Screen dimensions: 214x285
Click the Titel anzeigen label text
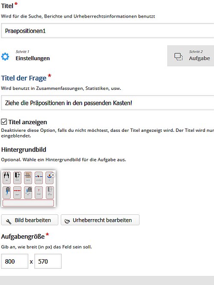pyautogui.click(x=28, y=122)
